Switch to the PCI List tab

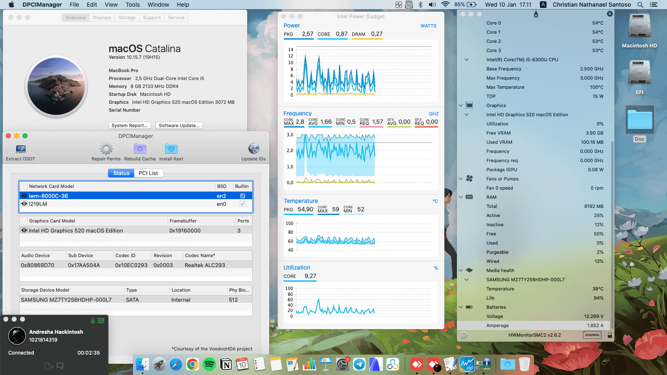[x=148, y=173]
